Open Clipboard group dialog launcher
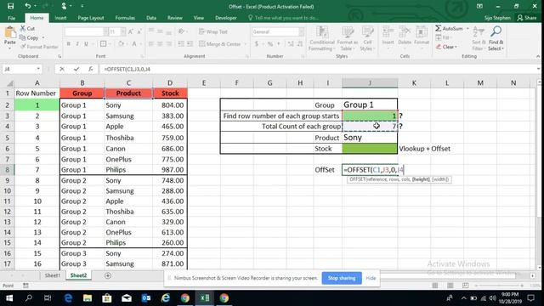This screenshot has width=544, height=306. (x=59, y=56)
